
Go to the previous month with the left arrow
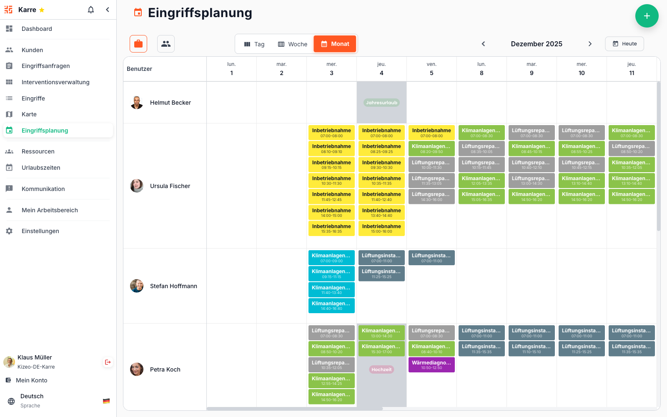click(483, 43)
